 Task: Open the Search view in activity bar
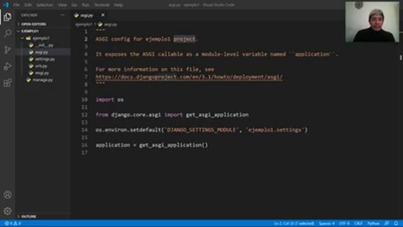(8, 33)
